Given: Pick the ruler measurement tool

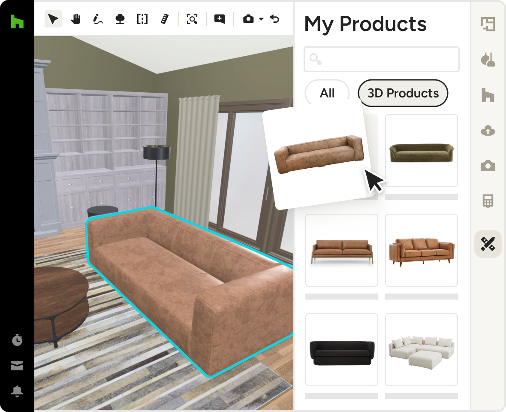Looking at the screenshot, I should point(165,19).
